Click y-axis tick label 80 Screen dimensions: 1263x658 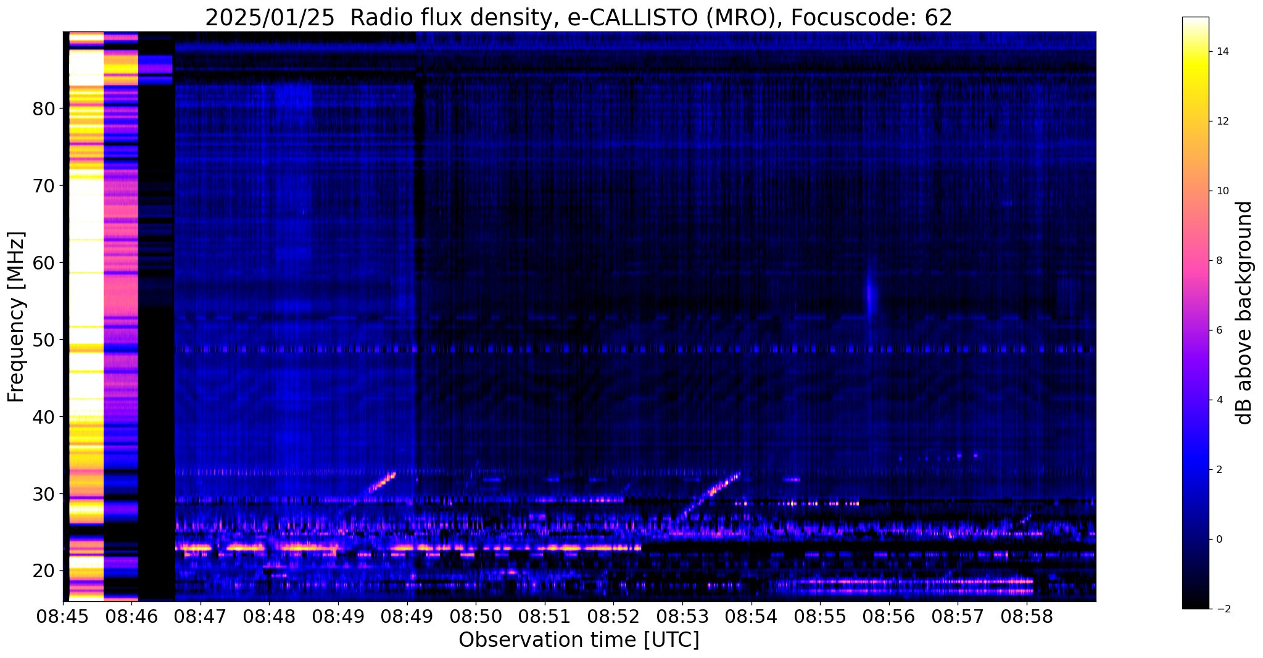[44, 109]
